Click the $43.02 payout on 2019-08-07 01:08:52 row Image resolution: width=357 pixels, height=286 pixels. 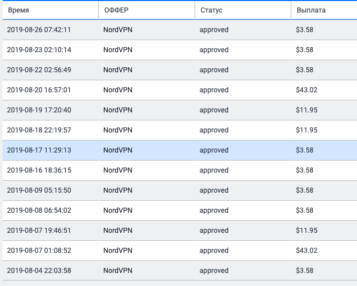coord(306,250)
